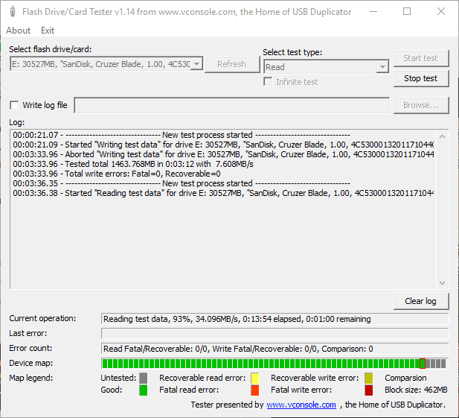This screenshot has width=459, height=418.
Task: Close the Flash Drive Tester window
Action: tap(441, 12)
